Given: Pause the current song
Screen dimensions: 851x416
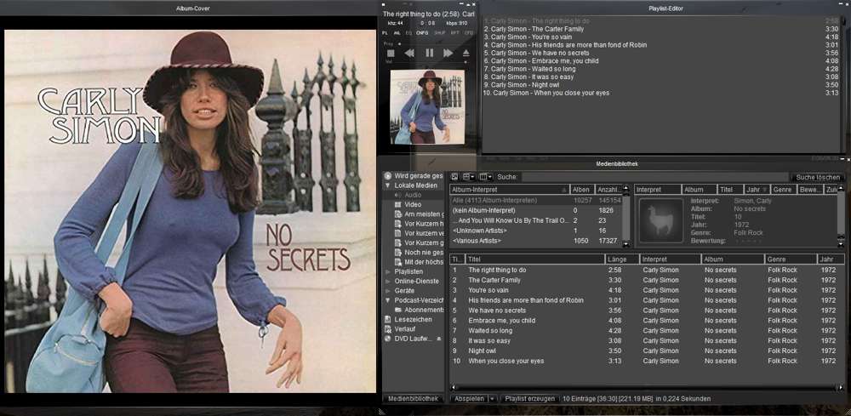Looking at the screenshot, I should pyautogui.click(x=429, y=53).
